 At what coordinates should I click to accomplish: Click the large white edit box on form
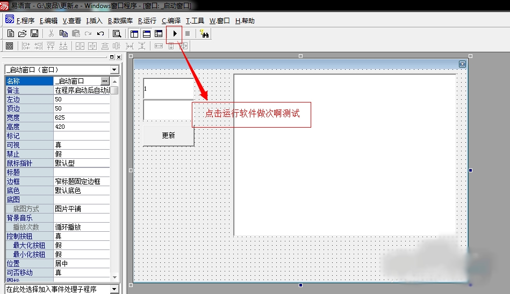click(x=345, y=155)
